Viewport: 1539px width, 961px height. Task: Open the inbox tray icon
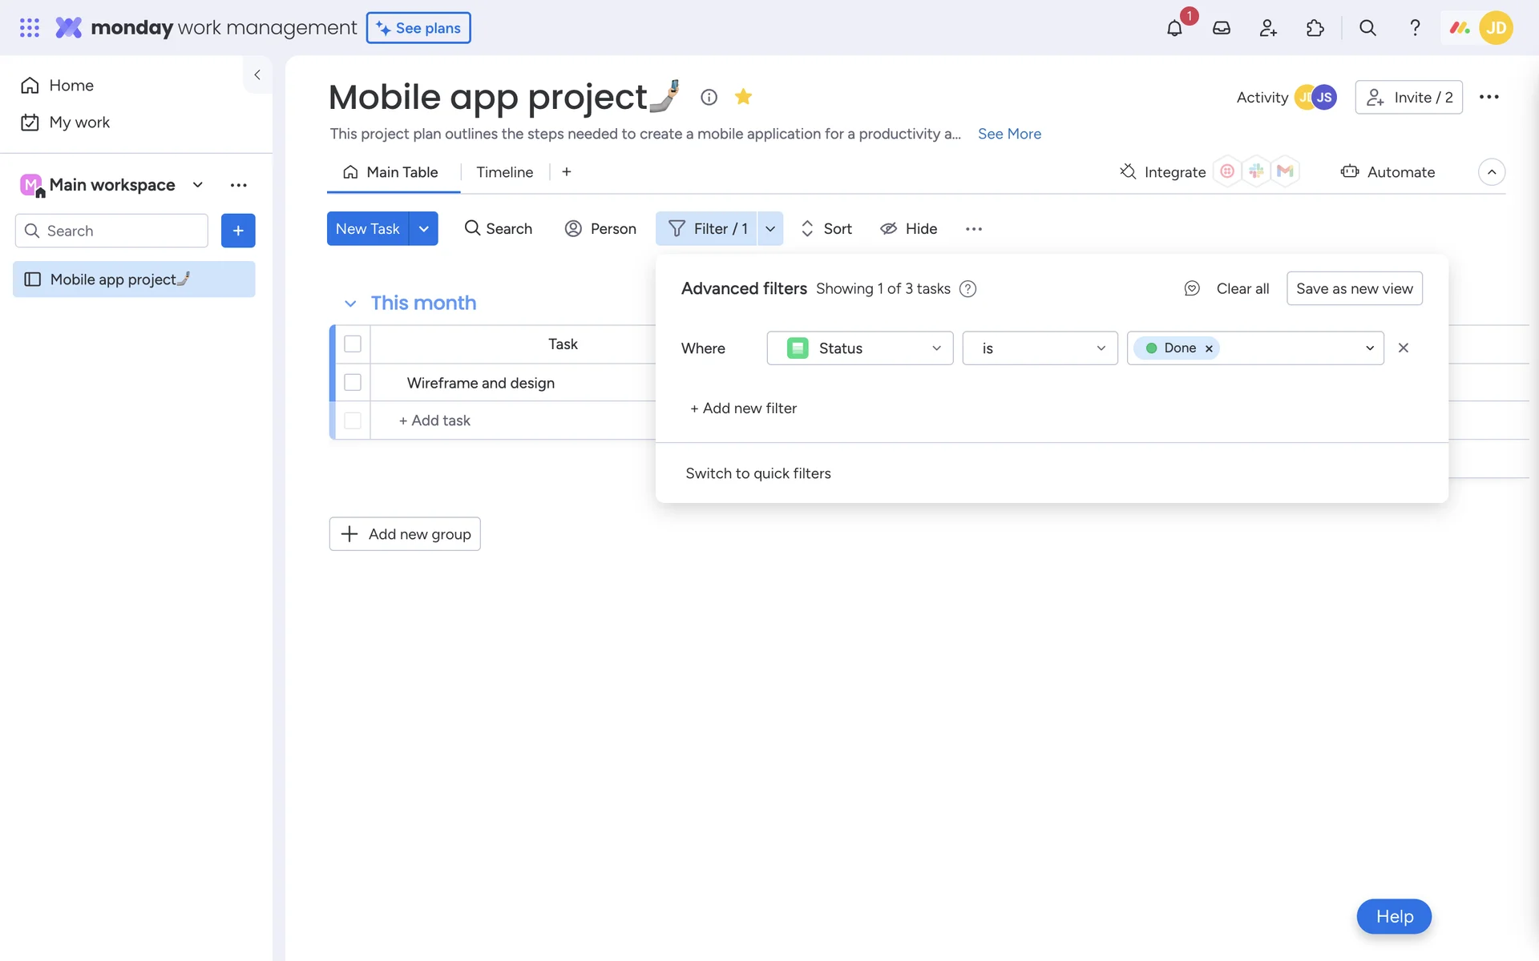pyautogui.click(x=1221, y=29)
